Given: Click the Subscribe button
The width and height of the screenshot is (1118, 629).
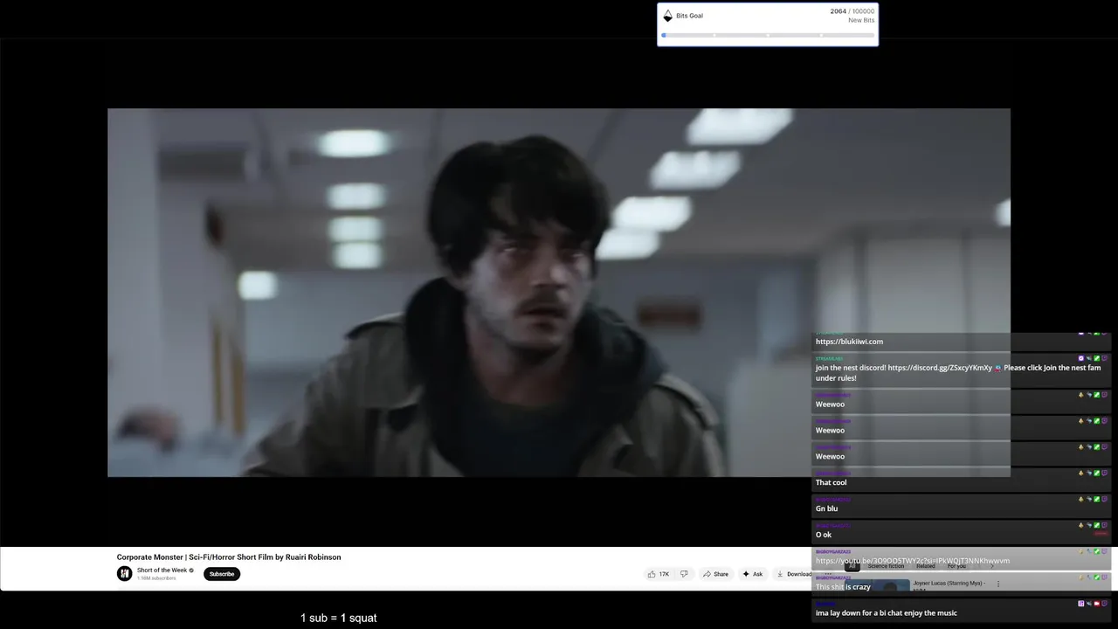Looking at the screenshot, I should pos(222,574).
